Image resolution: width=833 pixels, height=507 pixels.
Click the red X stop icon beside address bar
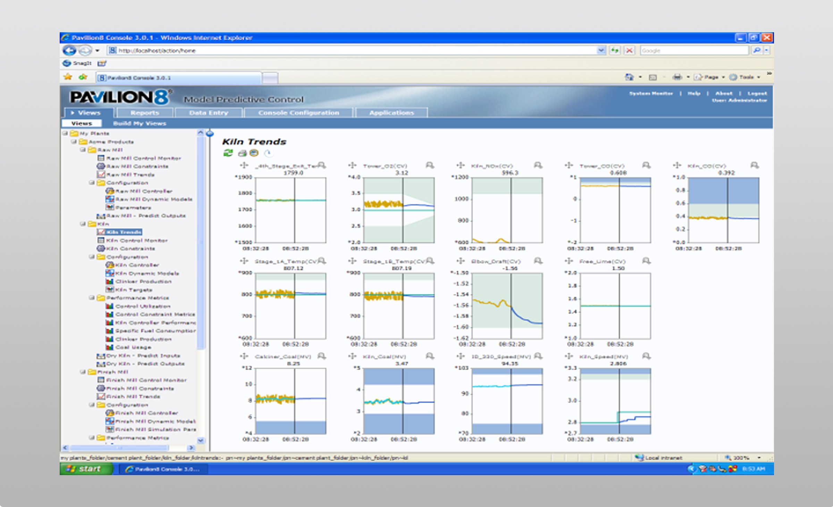click(x=629, y=51)
